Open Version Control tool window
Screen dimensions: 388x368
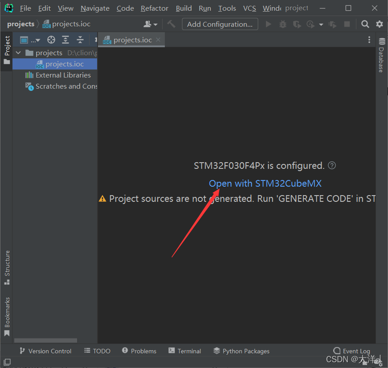45,351
